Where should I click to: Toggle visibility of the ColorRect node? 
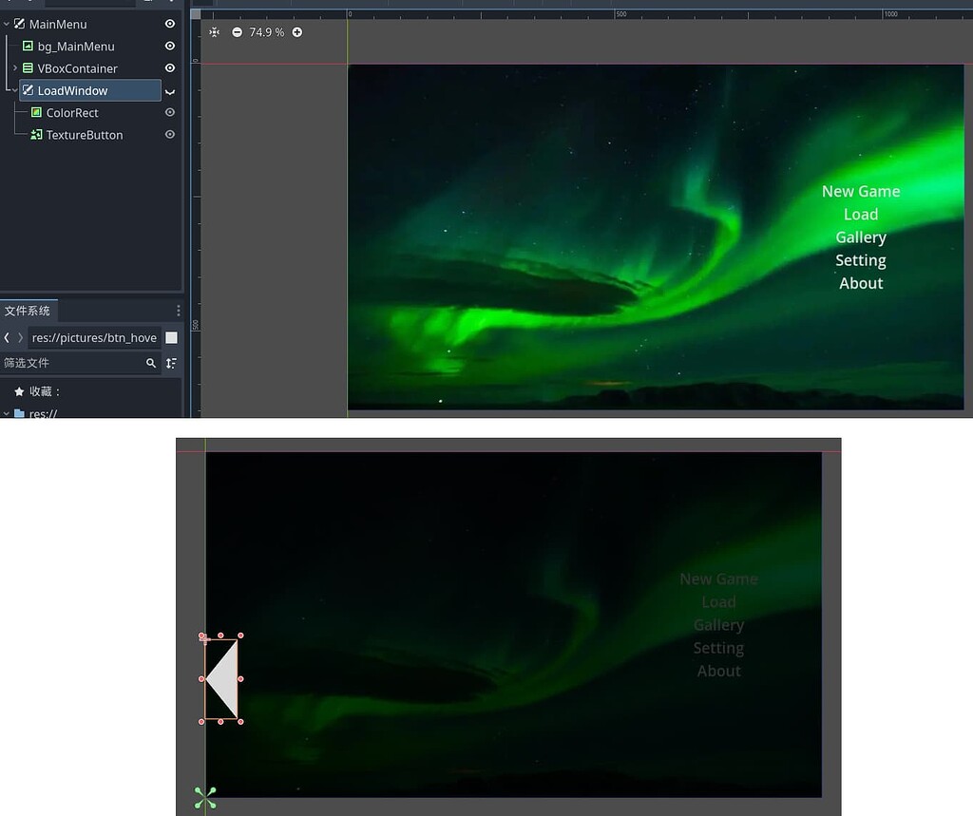point(169,112)
